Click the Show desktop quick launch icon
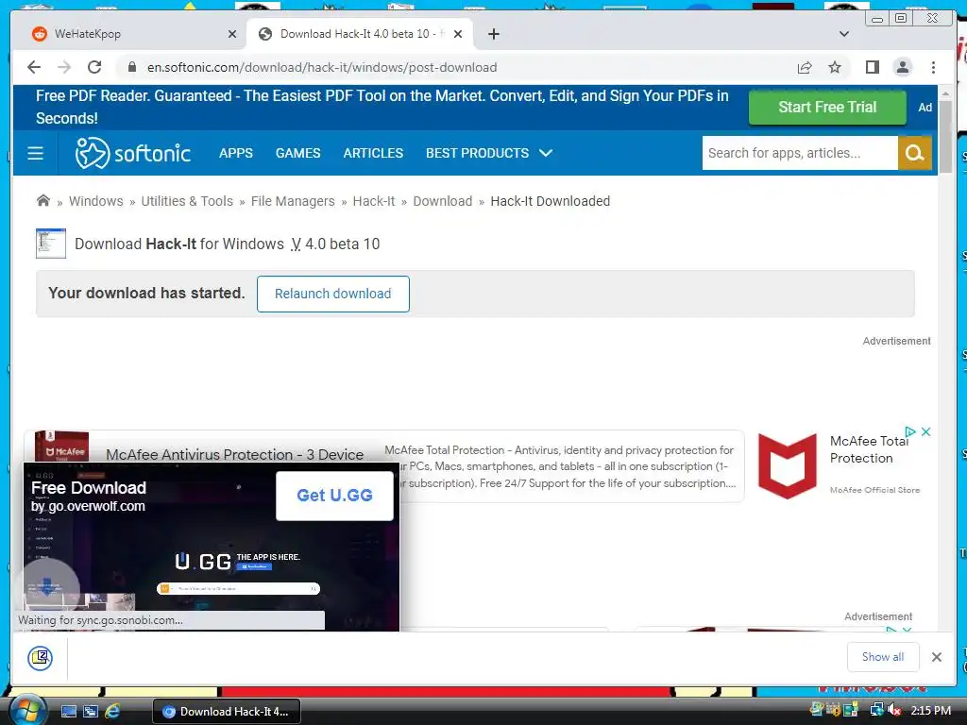The width and height of the screenshot is (967, 725). coord(68,712)
